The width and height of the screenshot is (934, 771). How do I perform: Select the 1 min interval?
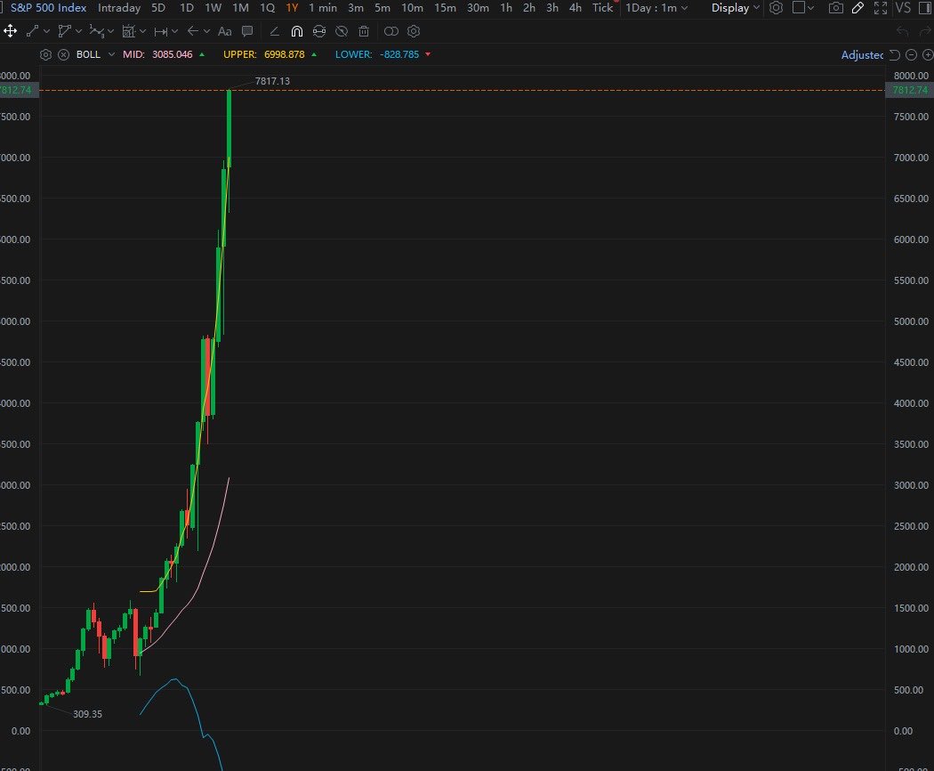click(323, 8)
